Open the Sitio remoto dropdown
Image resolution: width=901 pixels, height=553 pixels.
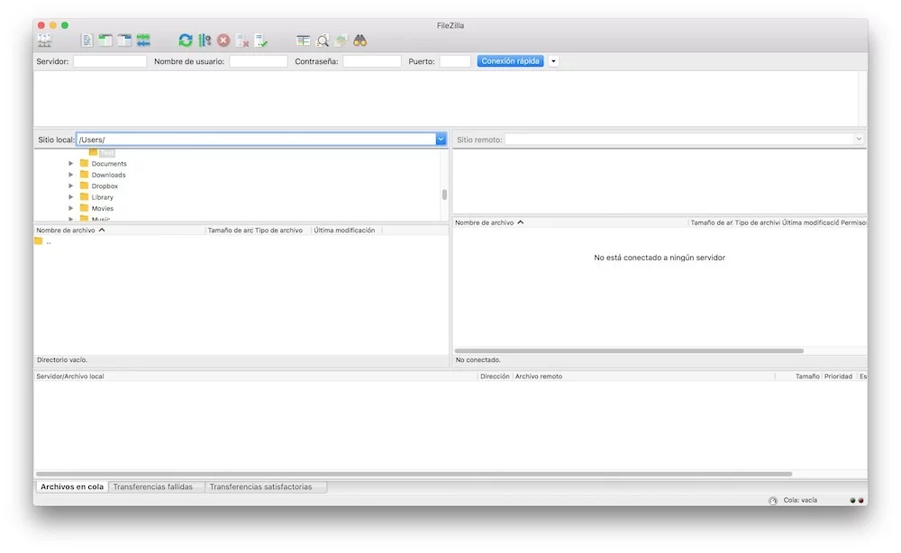[859, 139]
